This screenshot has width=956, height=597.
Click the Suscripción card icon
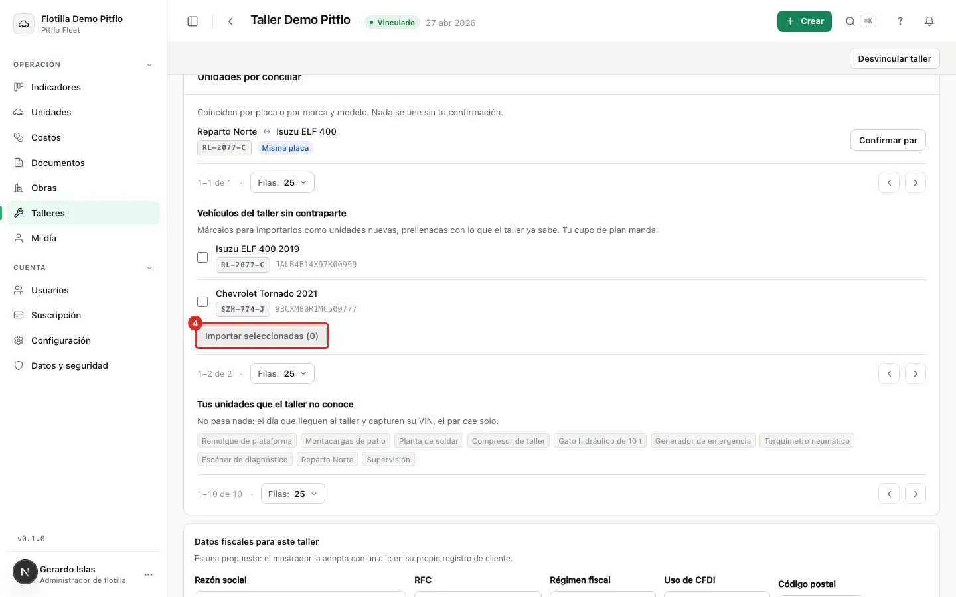pyautogui.click(x=19, y=315)
